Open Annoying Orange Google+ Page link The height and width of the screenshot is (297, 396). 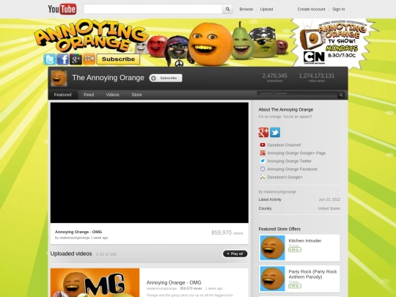[296, 153]
